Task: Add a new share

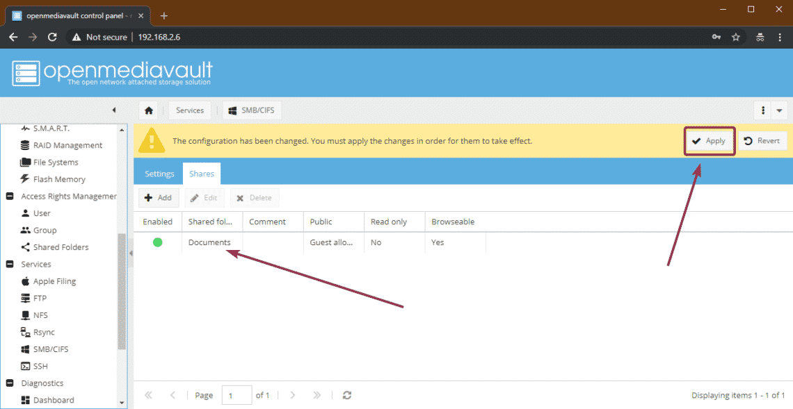Action: pyautogui.click(x=159, y=198)
